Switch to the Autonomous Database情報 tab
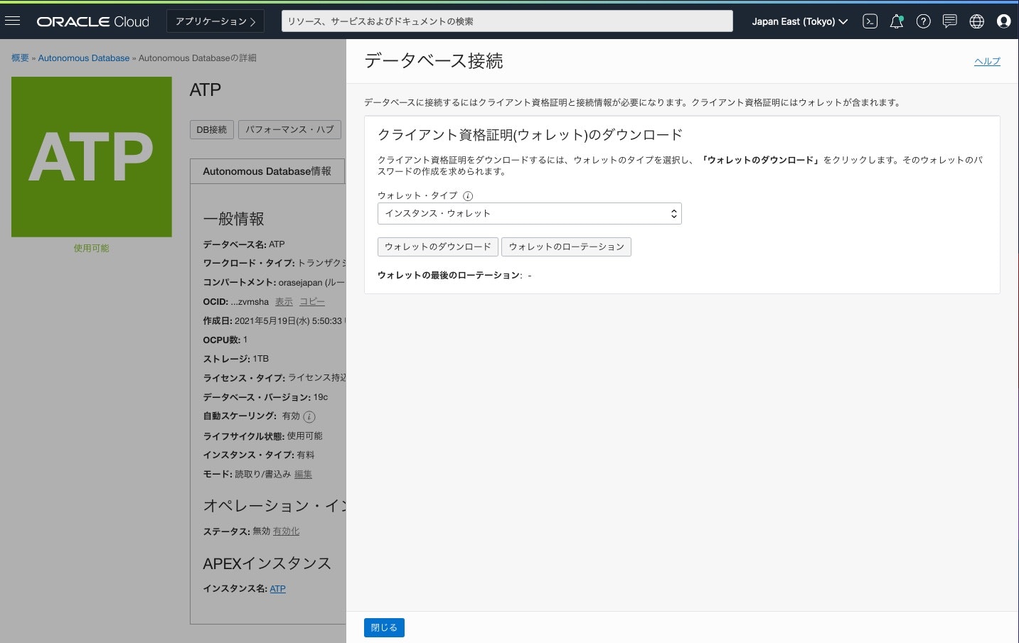This screenshot has width=1019, height=643. (x=267, y=171)
